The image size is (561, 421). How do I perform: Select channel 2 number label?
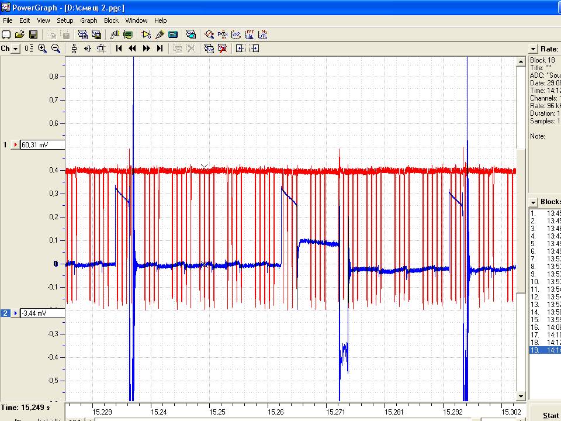pos(5,313)
